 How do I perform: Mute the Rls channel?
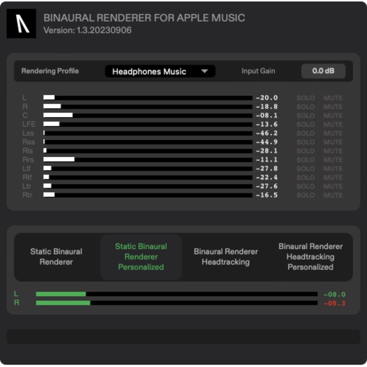coord(333,151)
